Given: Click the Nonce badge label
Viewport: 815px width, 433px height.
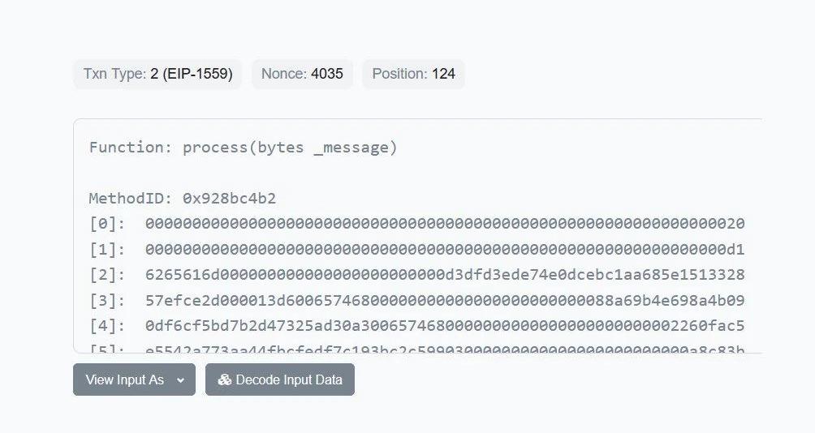Looking at the screenshot, I should click(284, 74).
